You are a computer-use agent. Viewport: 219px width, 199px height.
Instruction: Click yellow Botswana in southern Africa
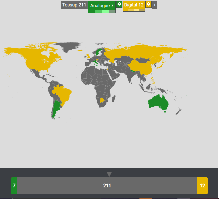pyautogui.click(x=102, y=101)
